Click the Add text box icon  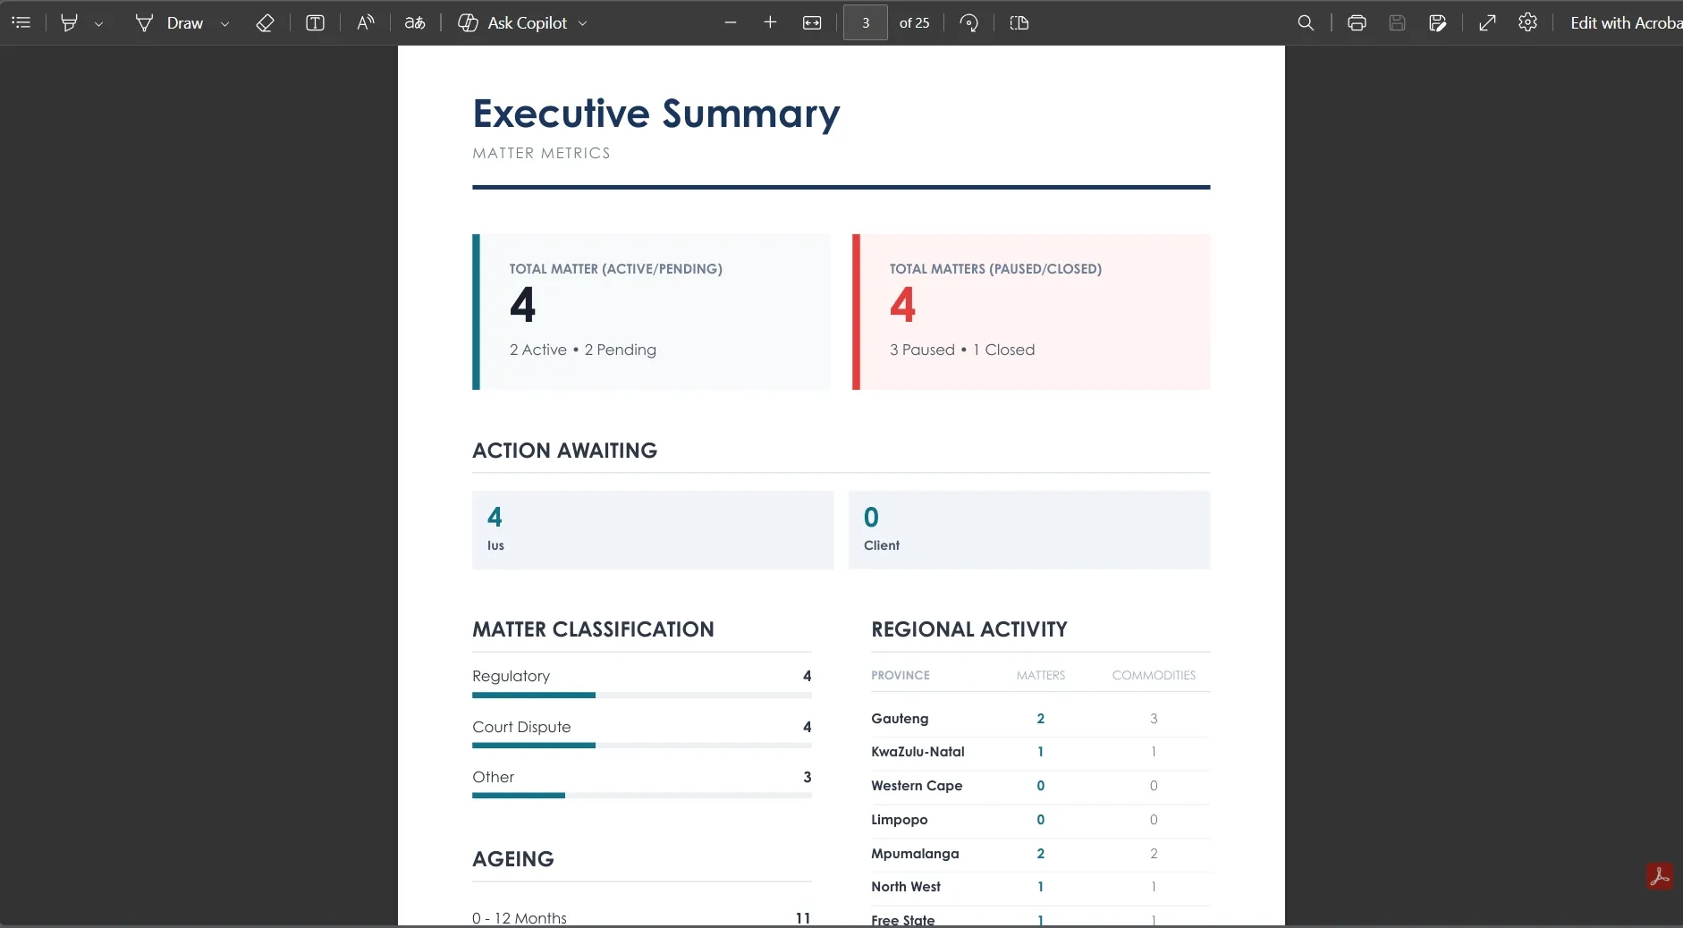315,23
